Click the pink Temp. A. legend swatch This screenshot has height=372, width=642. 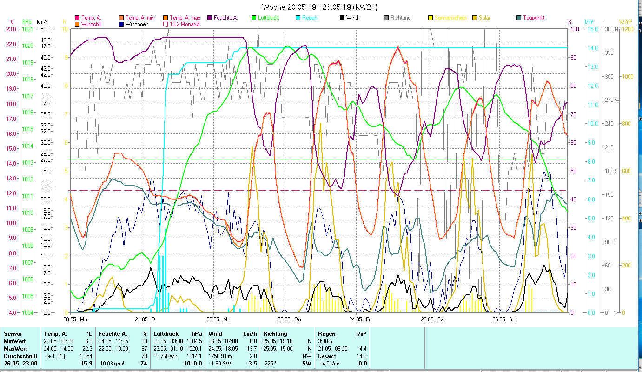click(x=77, y=18)
